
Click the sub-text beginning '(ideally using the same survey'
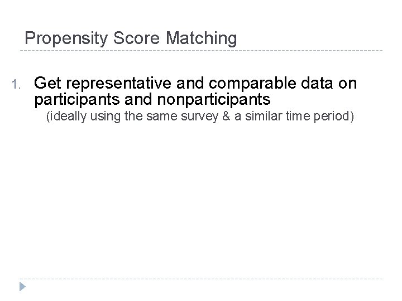tap(200, 116)
